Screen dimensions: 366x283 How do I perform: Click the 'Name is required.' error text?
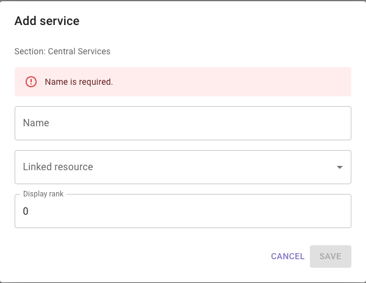pyautogui.click(x=79, y=82)
